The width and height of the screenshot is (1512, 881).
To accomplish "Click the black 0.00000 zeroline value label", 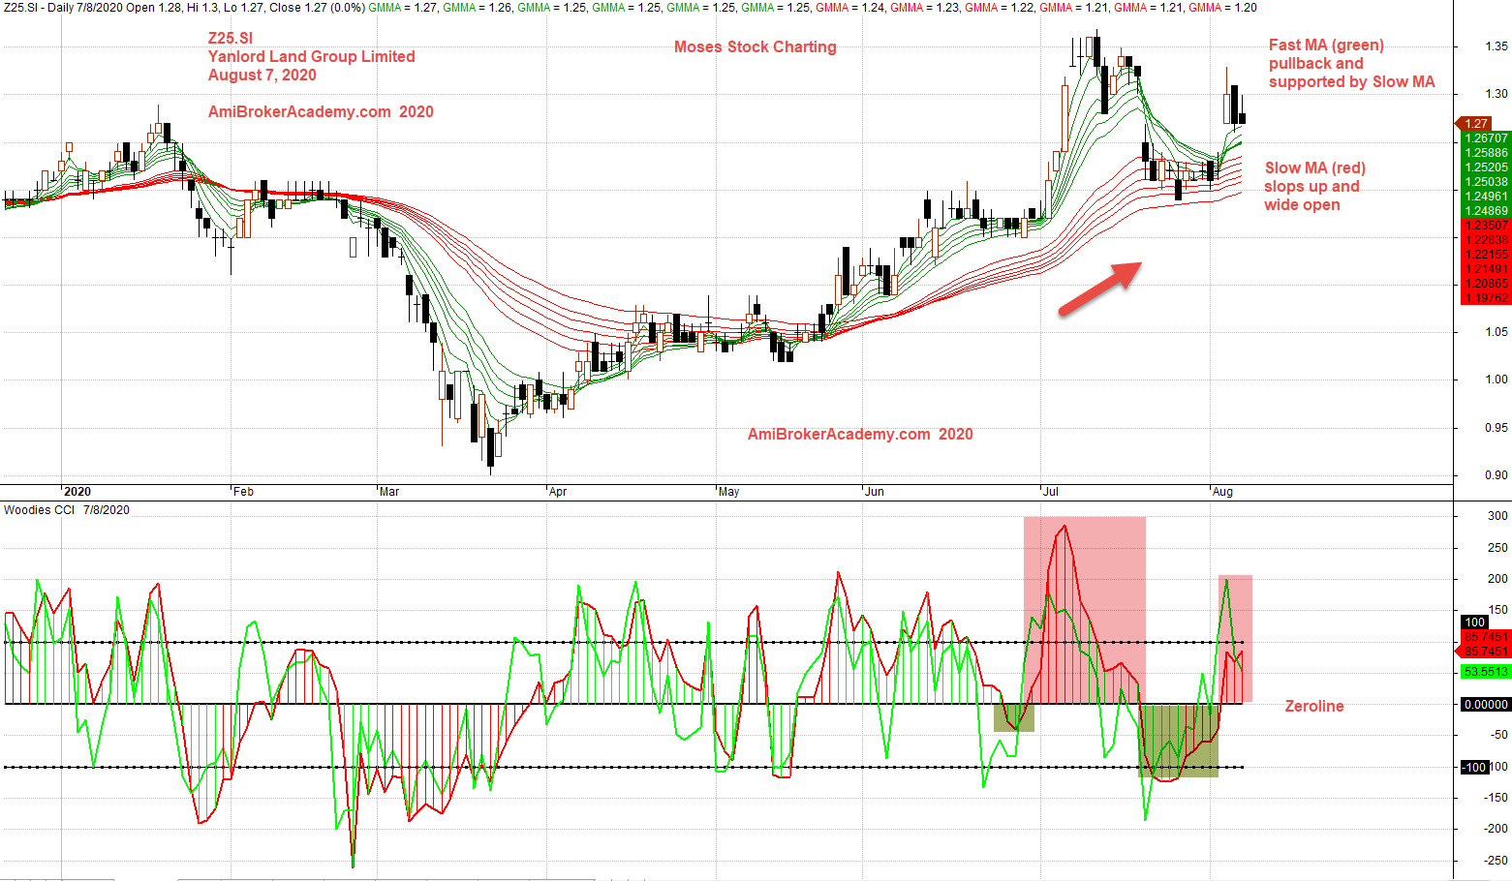I will tap(1486, 705).
